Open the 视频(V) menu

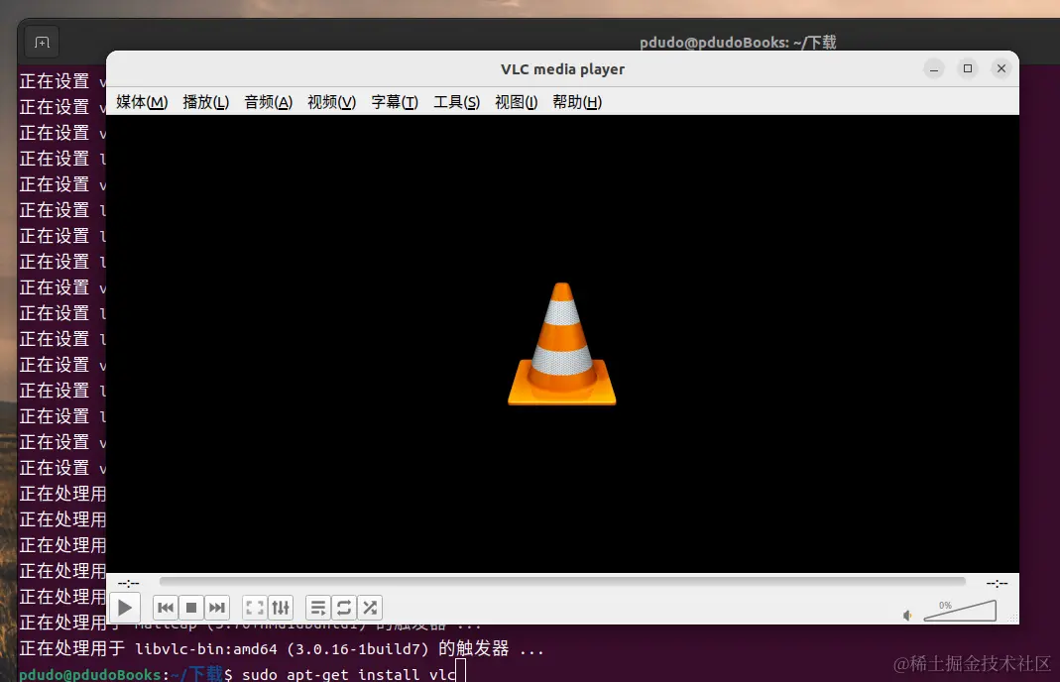tap(331, 102)
